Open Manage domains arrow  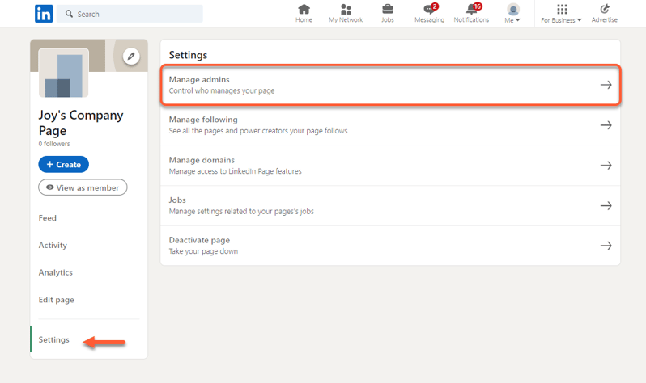coord(605,166)
